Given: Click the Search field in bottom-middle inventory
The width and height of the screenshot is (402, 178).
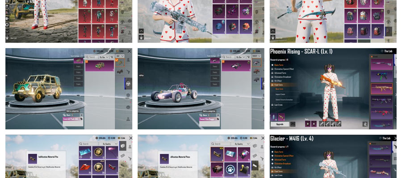Looking at the screenshot, I should 220,144.
